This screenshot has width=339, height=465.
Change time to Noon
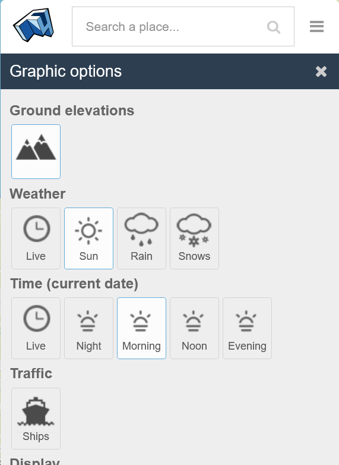tap(194, 328)
